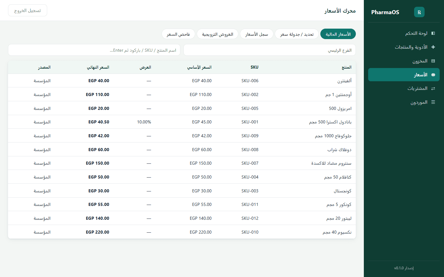Click product بانادول اكسترا 500 مجم

(330, 122)
